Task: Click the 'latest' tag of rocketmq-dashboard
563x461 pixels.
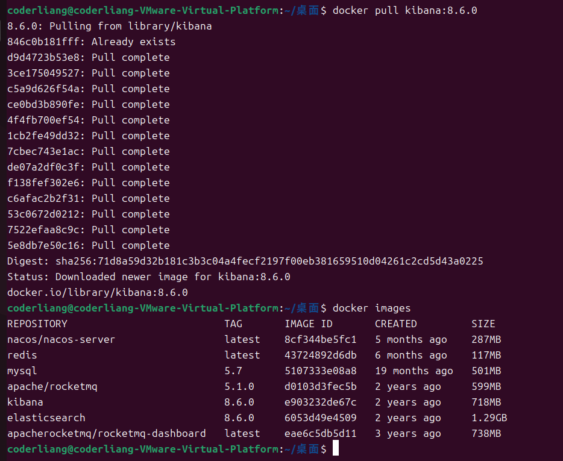Action: (x=242, y=434)
